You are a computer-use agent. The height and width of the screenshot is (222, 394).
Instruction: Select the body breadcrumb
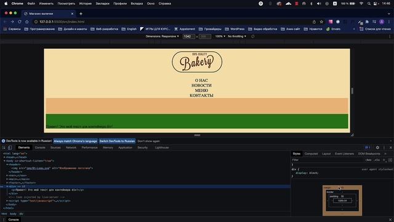tap(13, 214)
